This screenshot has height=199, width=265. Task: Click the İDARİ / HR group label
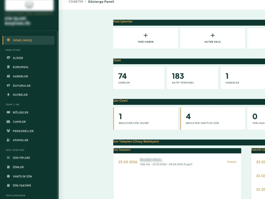[x=12, y=104]
